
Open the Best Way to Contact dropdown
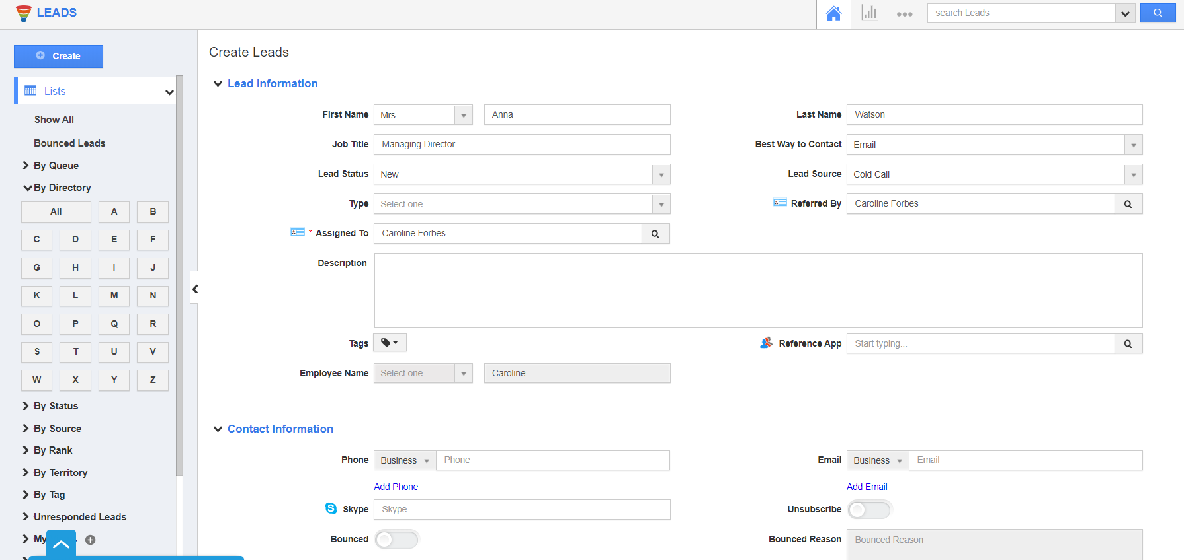pos(994,145)
